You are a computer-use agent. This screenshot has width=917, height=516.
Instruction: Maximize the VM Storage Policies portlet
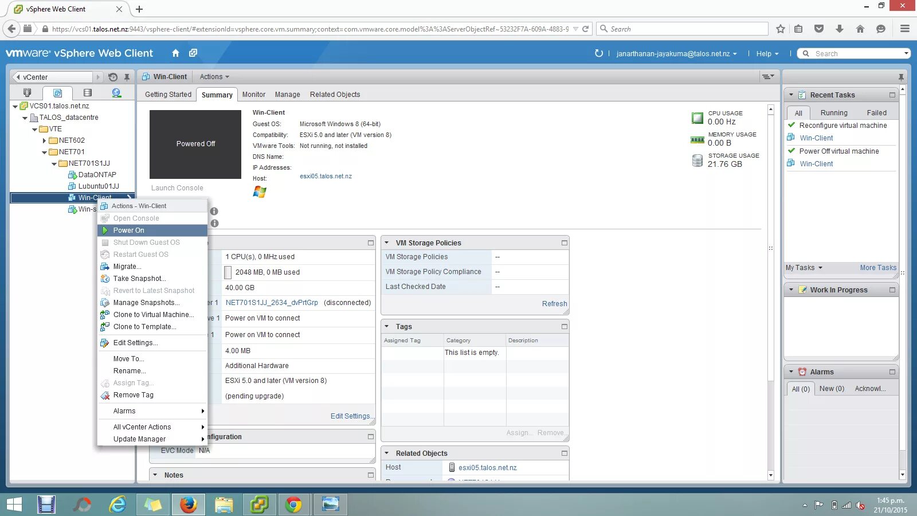coord(564,243)
